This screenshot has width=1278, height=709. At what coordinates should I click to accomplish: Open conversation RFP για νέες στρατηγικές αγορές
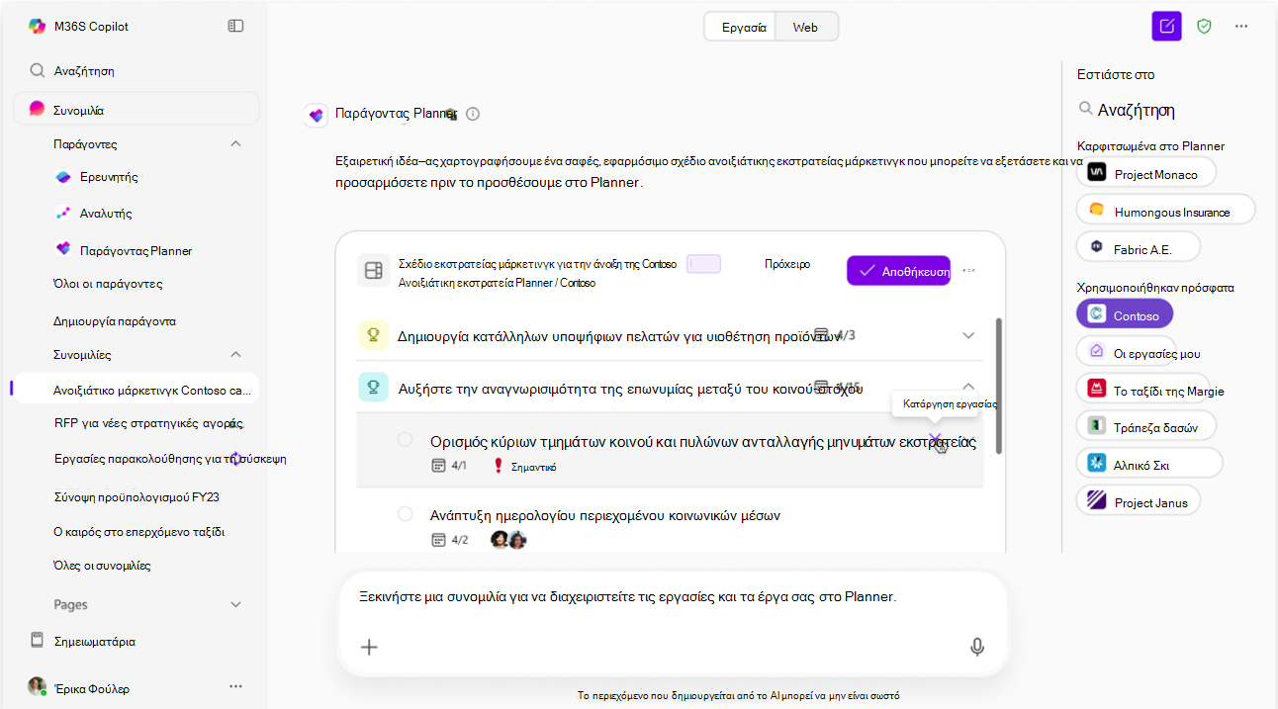(x=148, y=423)
